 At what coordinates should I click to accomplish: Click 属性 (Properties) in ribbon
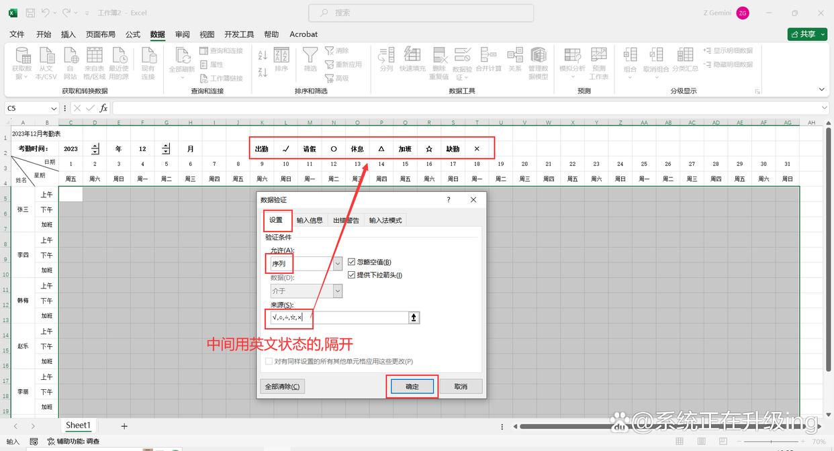pyautogui.click(x=212, y=64)
